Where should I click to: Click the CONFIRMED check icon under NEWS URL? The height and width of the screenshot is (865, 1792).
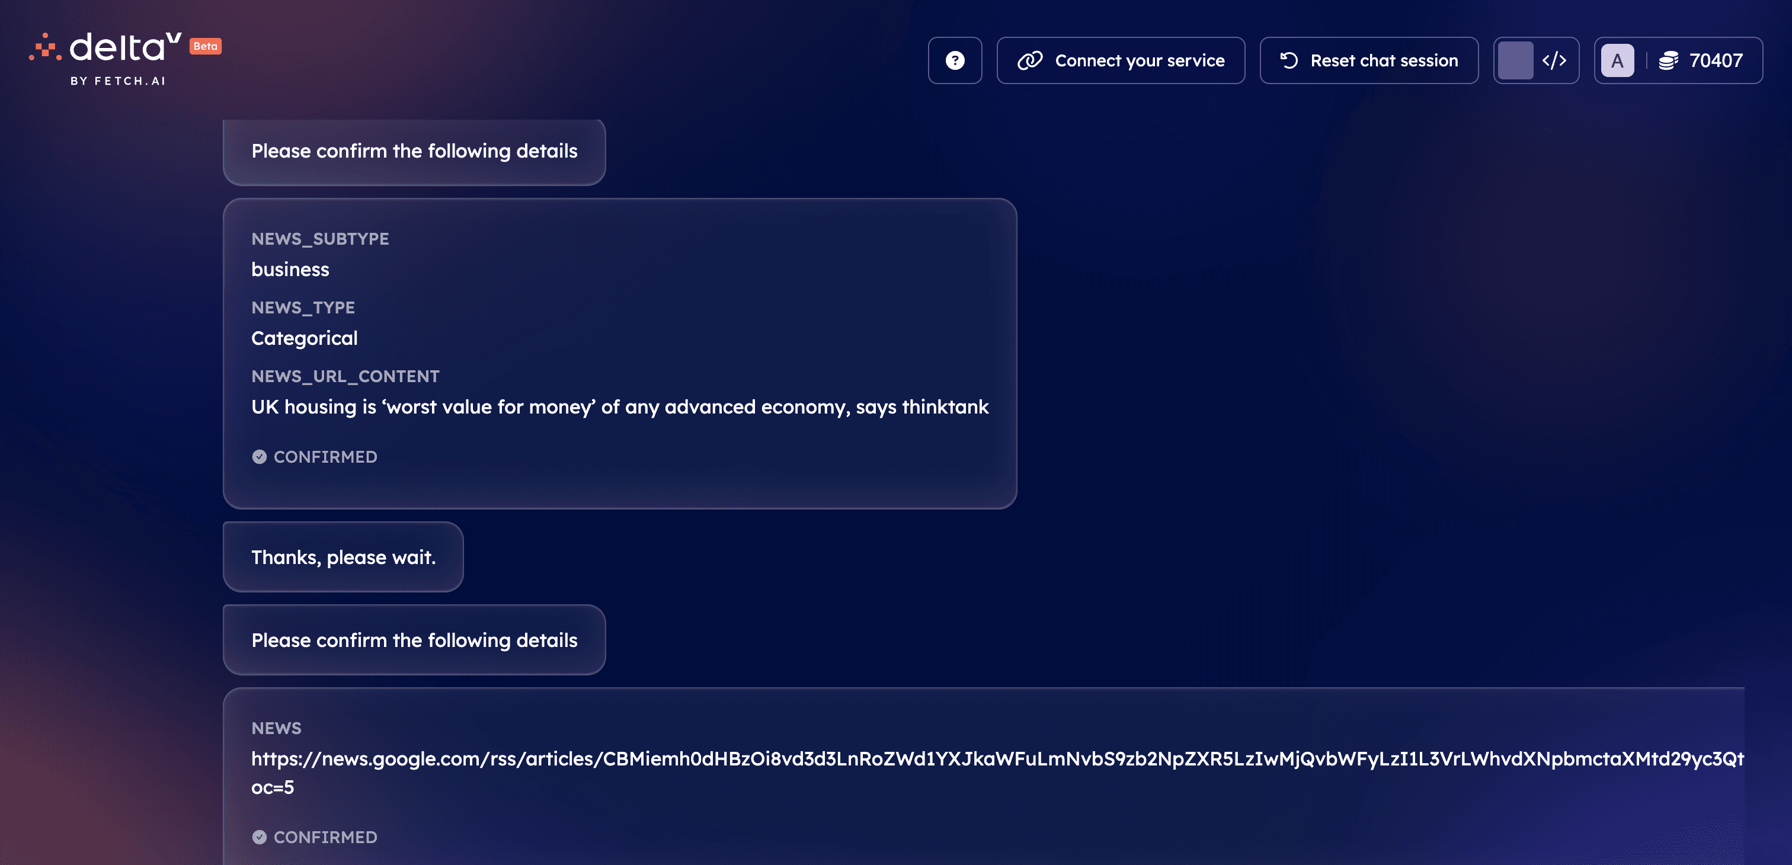259,837
